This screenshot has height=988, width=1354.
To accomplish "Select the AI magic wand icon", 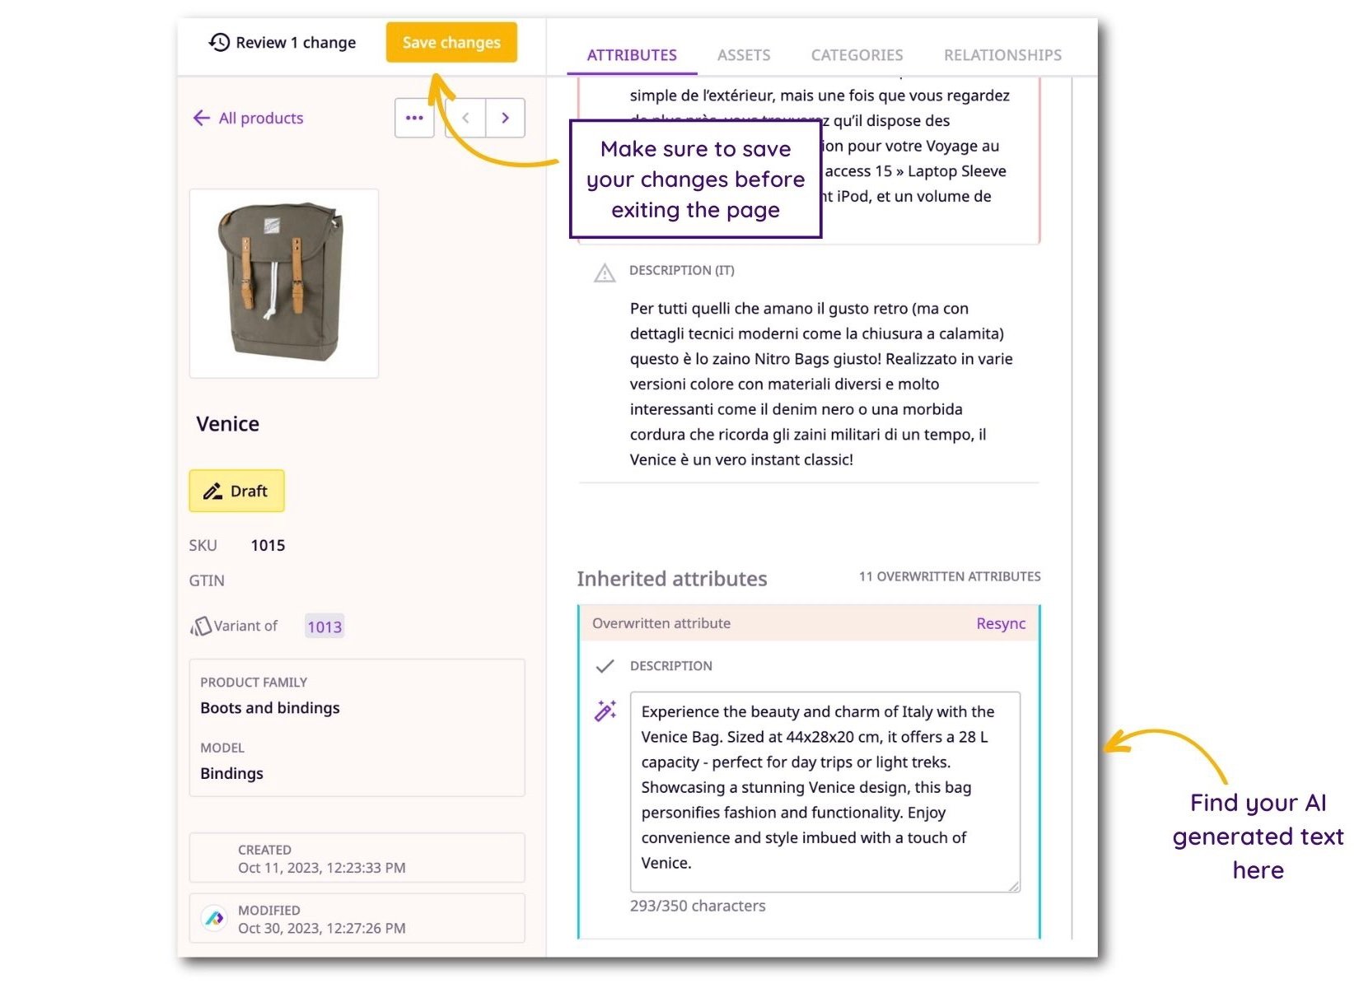I will (605, 710).
